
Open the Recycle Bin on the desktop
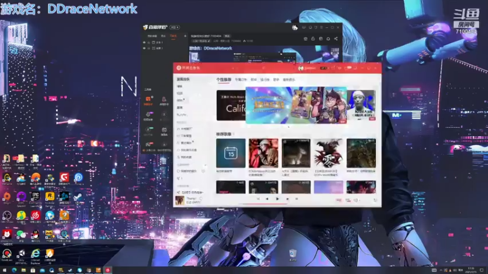293,255
